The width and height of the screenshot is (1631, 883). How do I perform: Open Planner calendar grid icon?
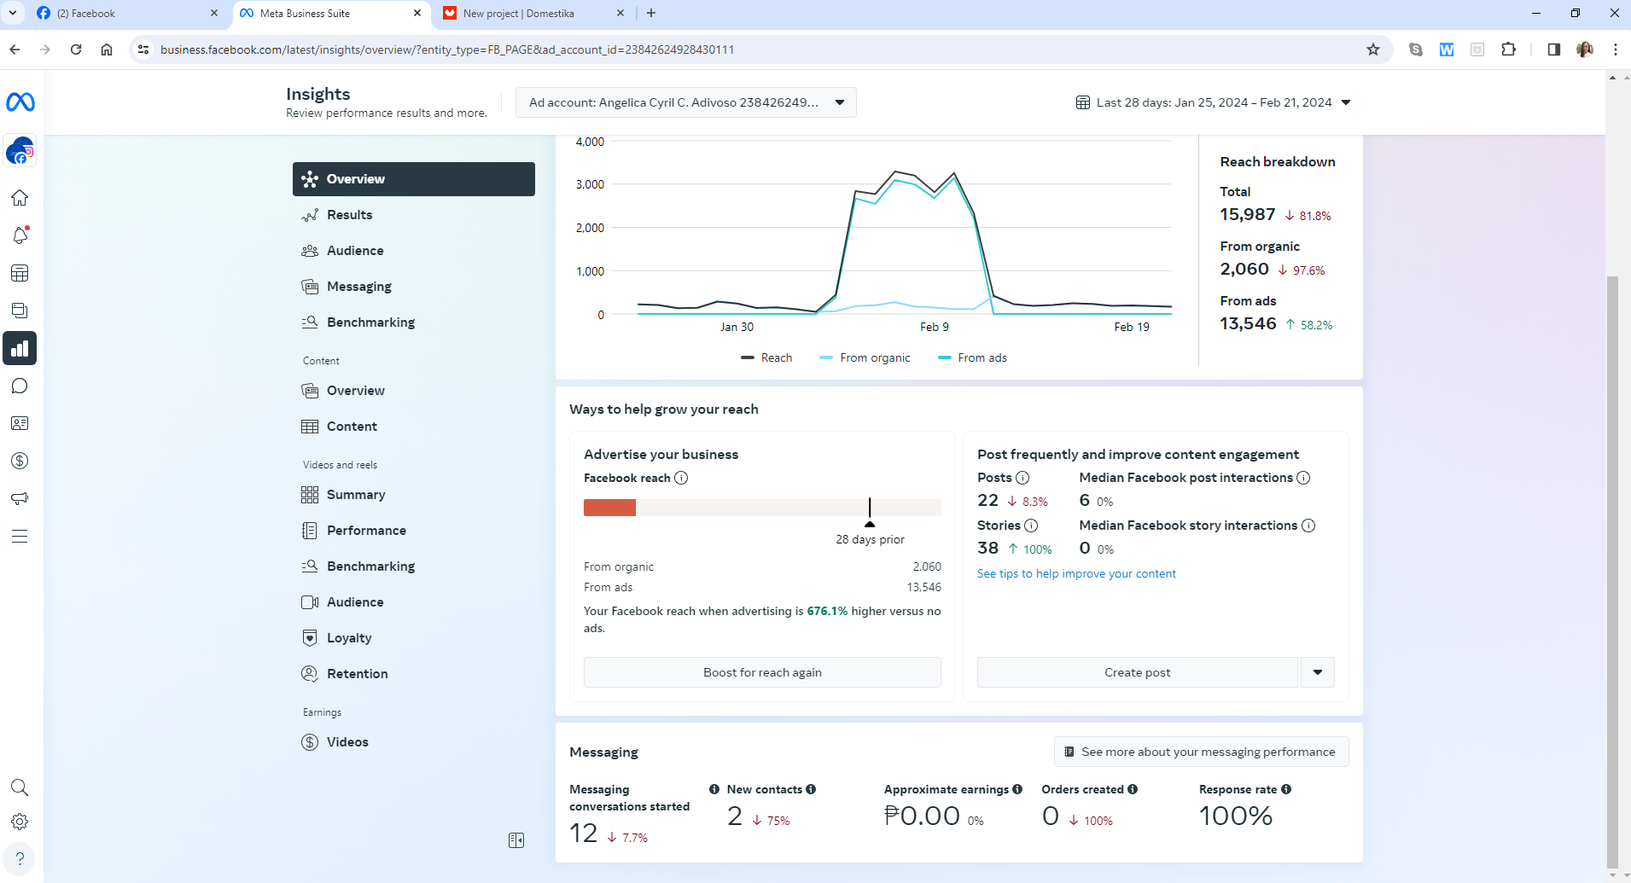20,273
